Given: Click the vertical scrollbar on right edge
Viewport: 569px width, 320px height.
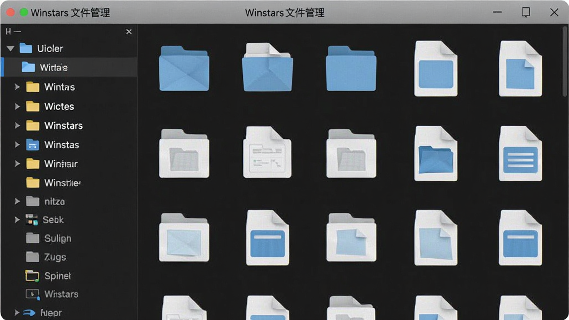Looking at the screenshot, I should [565, 61].
